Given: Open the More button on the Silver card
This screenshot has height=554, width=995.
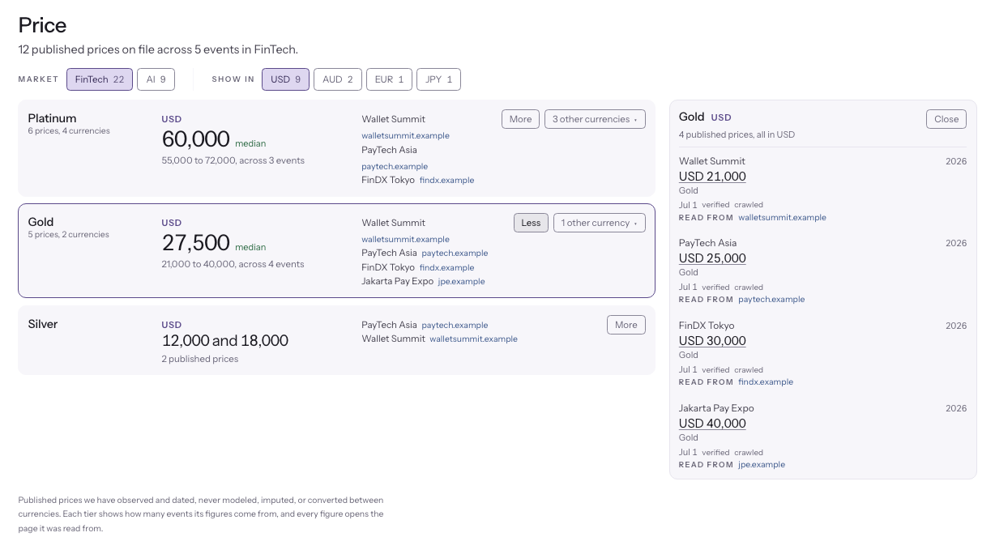Looking at the screenshot, I should click(626, 325).
